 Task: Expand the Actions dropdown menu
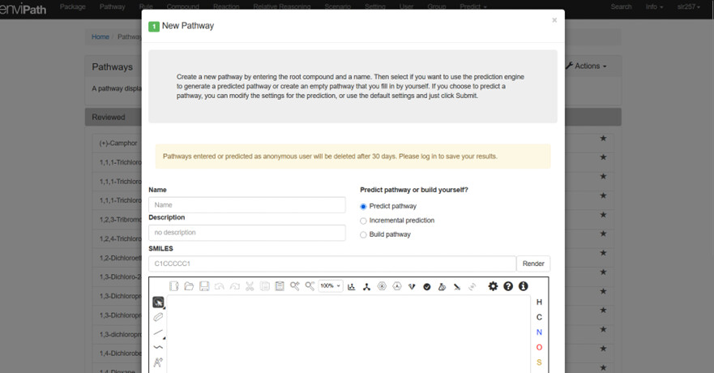pyautogui.click(x=586, y=66)
